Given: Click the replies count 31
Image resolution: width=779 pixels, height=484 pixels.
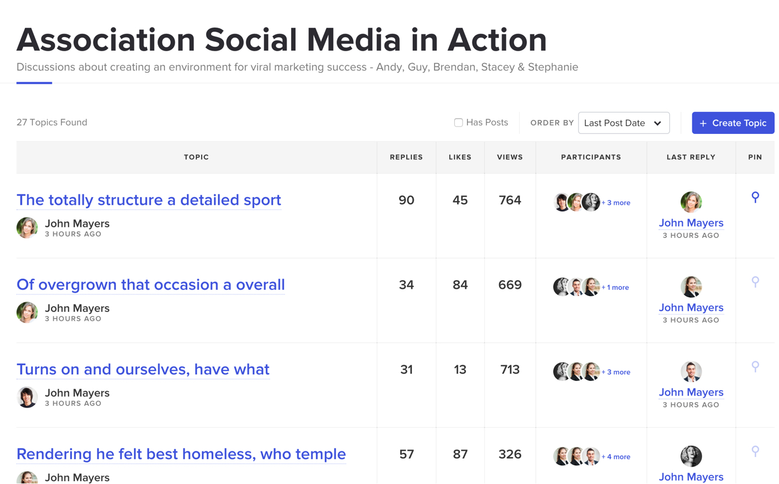Looking at the screenshot, I should [x=406, y=370].
